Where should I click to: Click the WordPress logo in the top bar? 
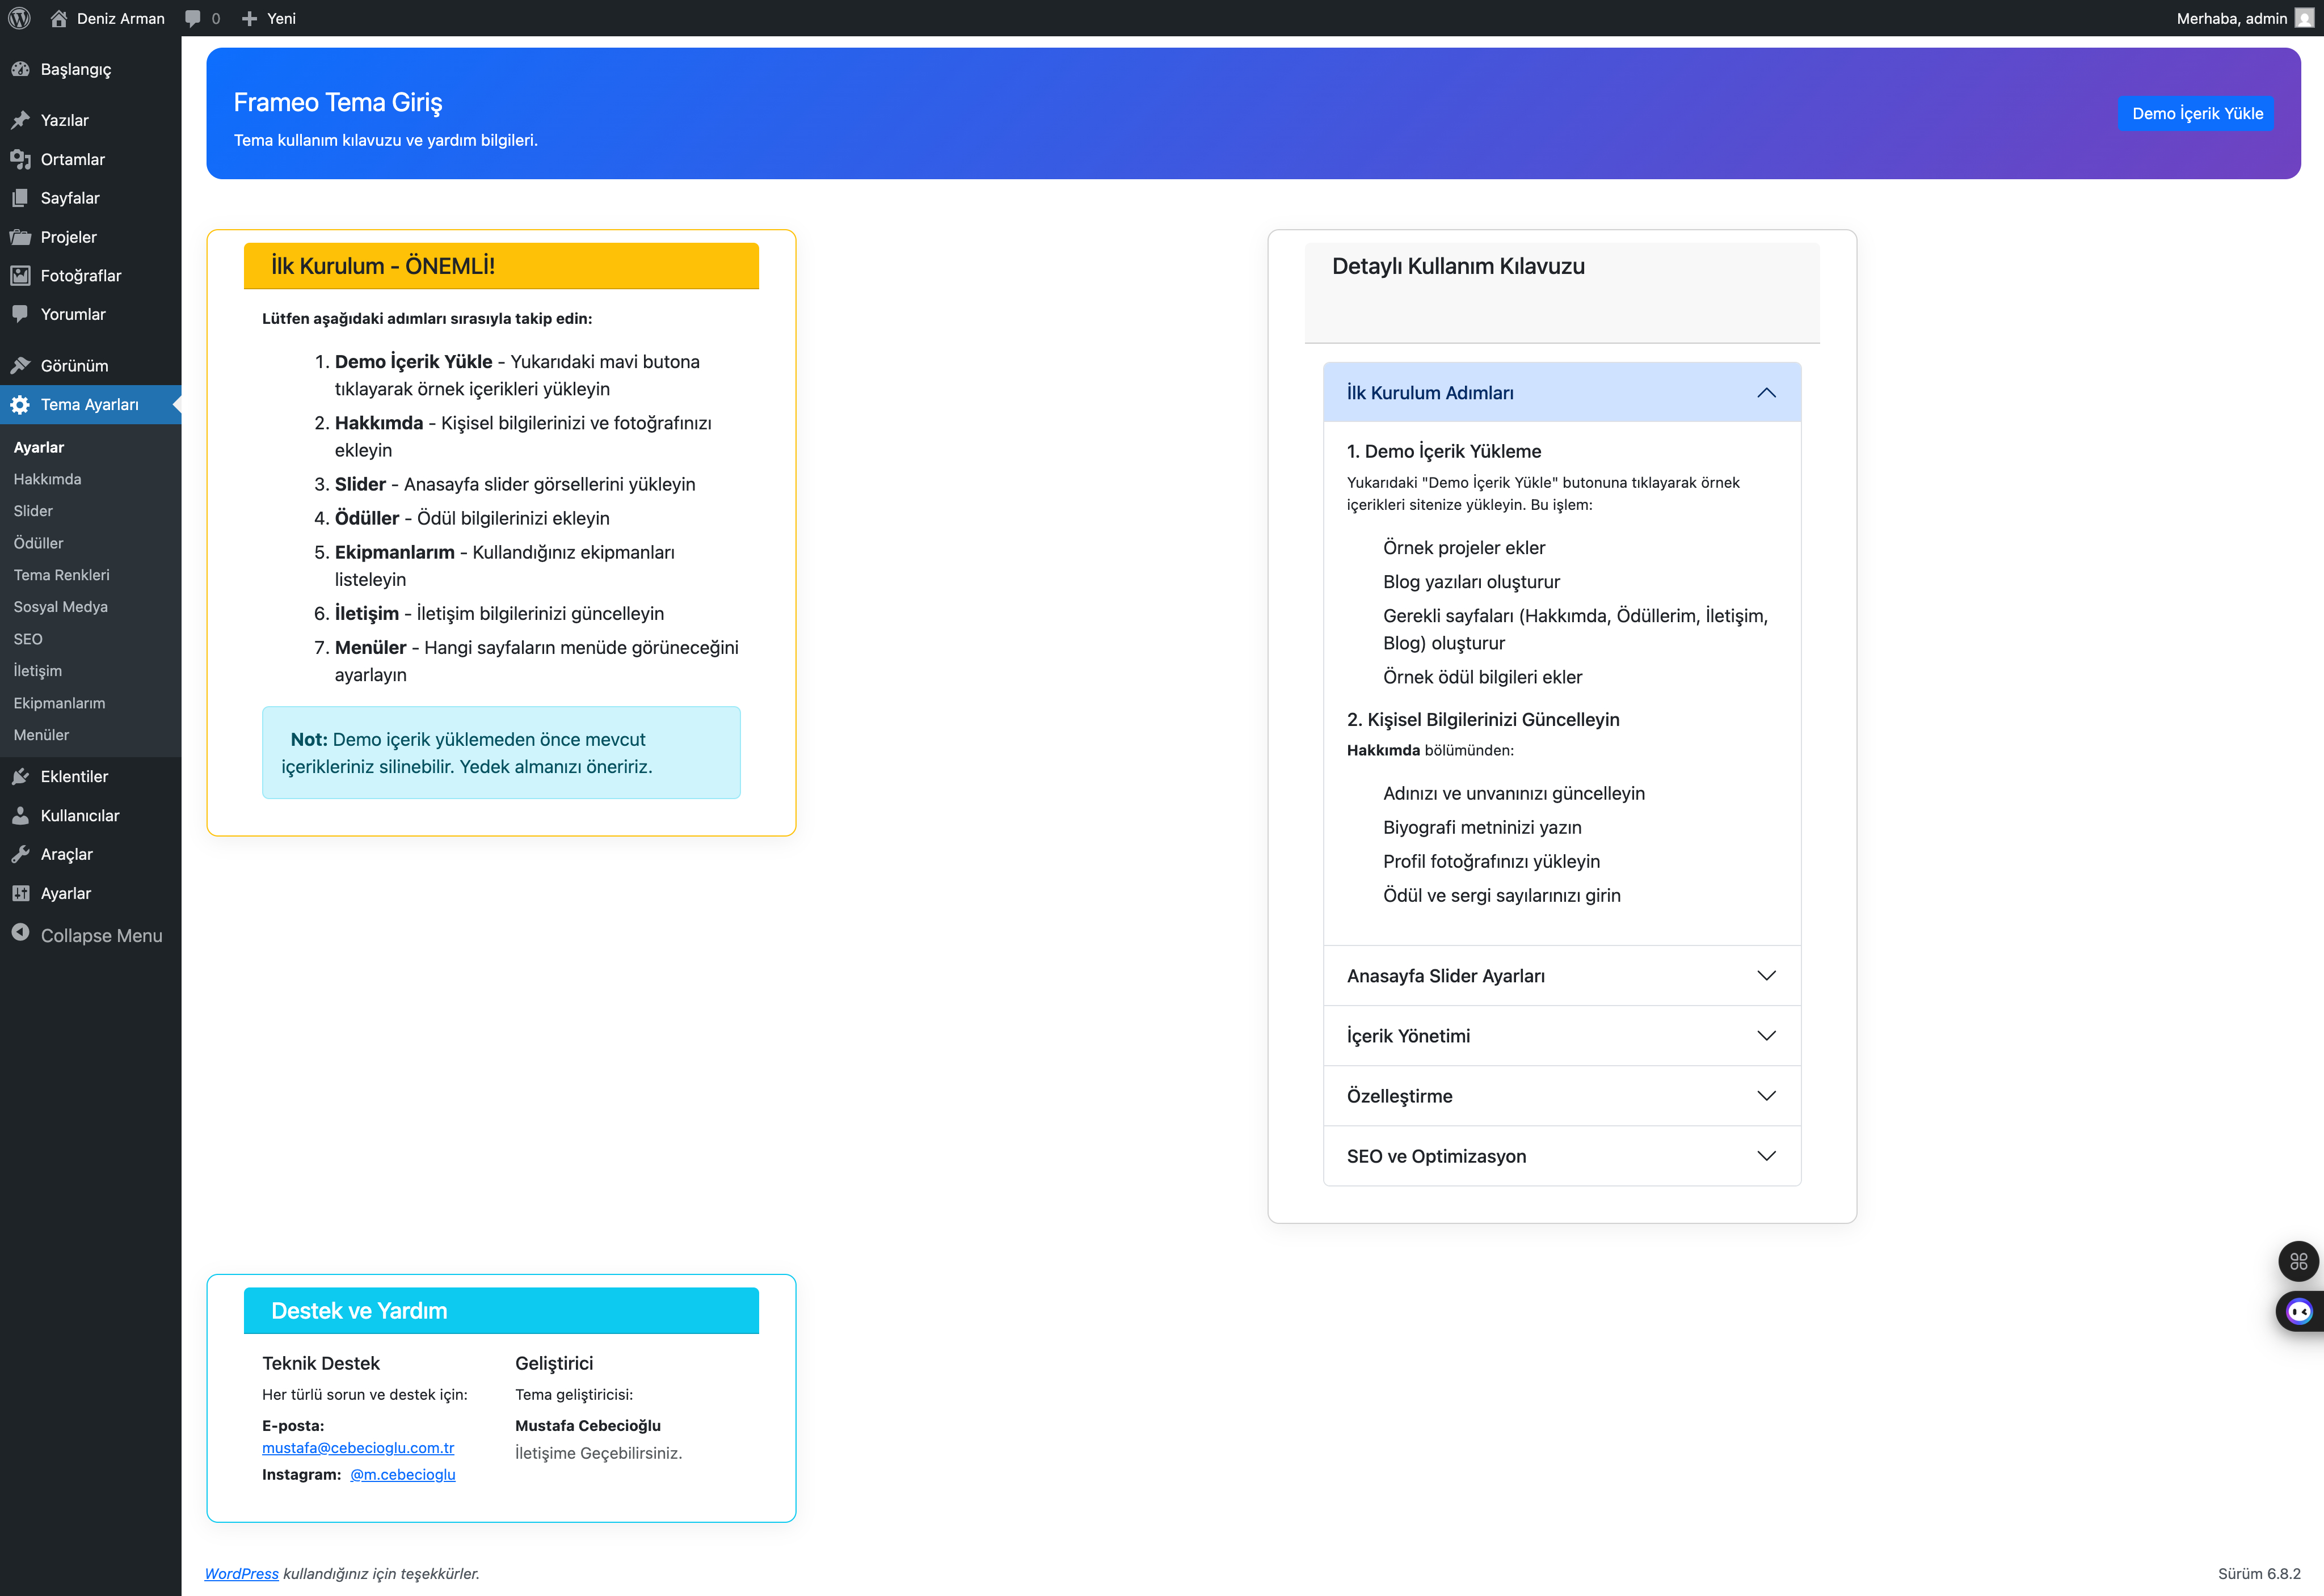19,18
